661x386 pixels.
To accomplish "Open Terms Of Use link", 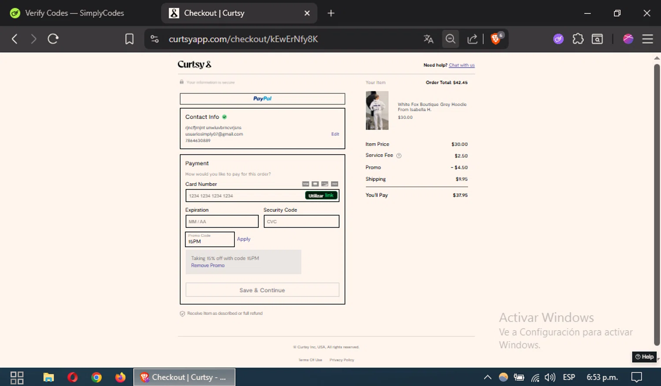I will tap(310, 360).
